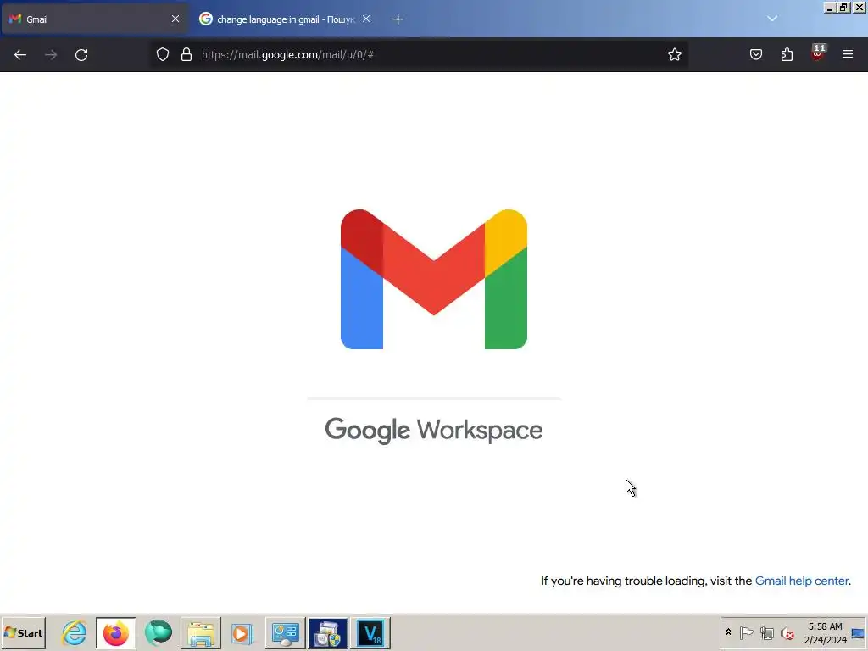Show hidden system tray icons
The image size is (868, 651).
click(728, 632)
